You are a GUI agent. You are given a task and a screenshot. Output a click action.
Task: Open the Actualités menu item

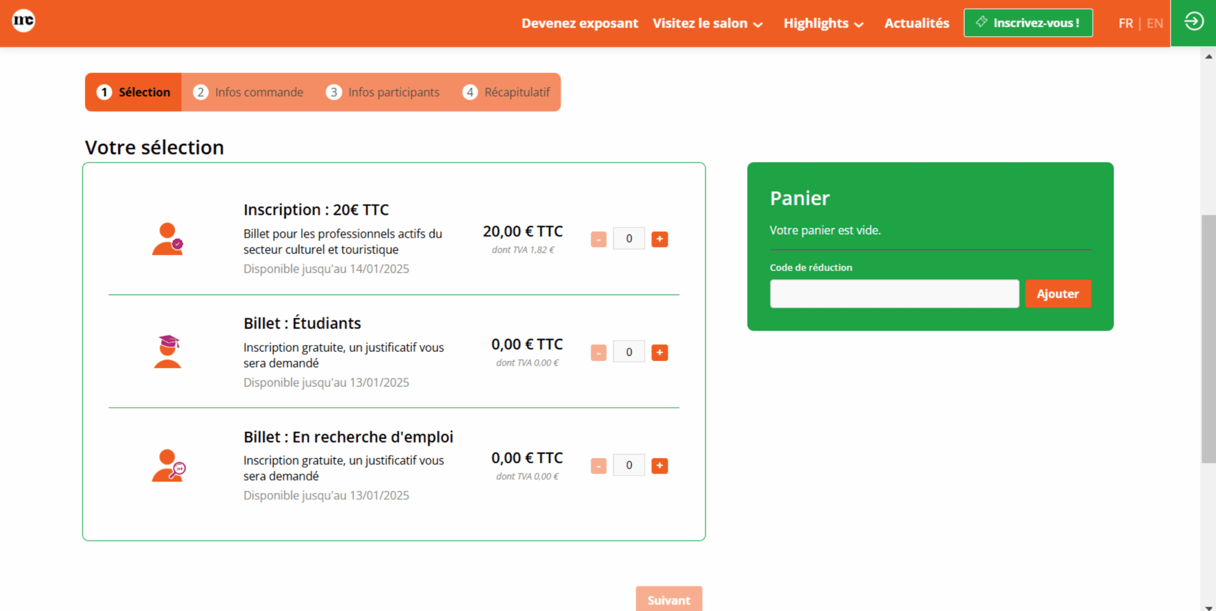tap(916, 23)
